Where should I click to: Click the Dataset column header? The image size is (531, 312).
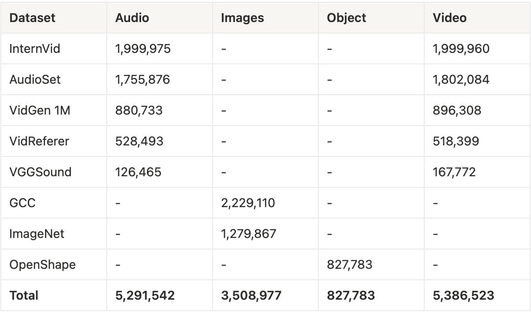[32, 18]
